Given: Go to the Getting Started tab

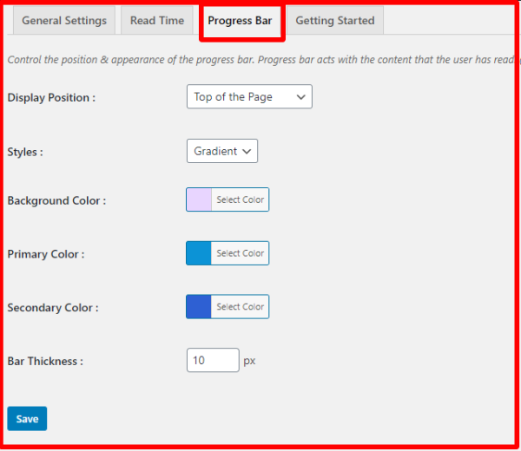Looking at the screenshot, I should coord(335,21).
